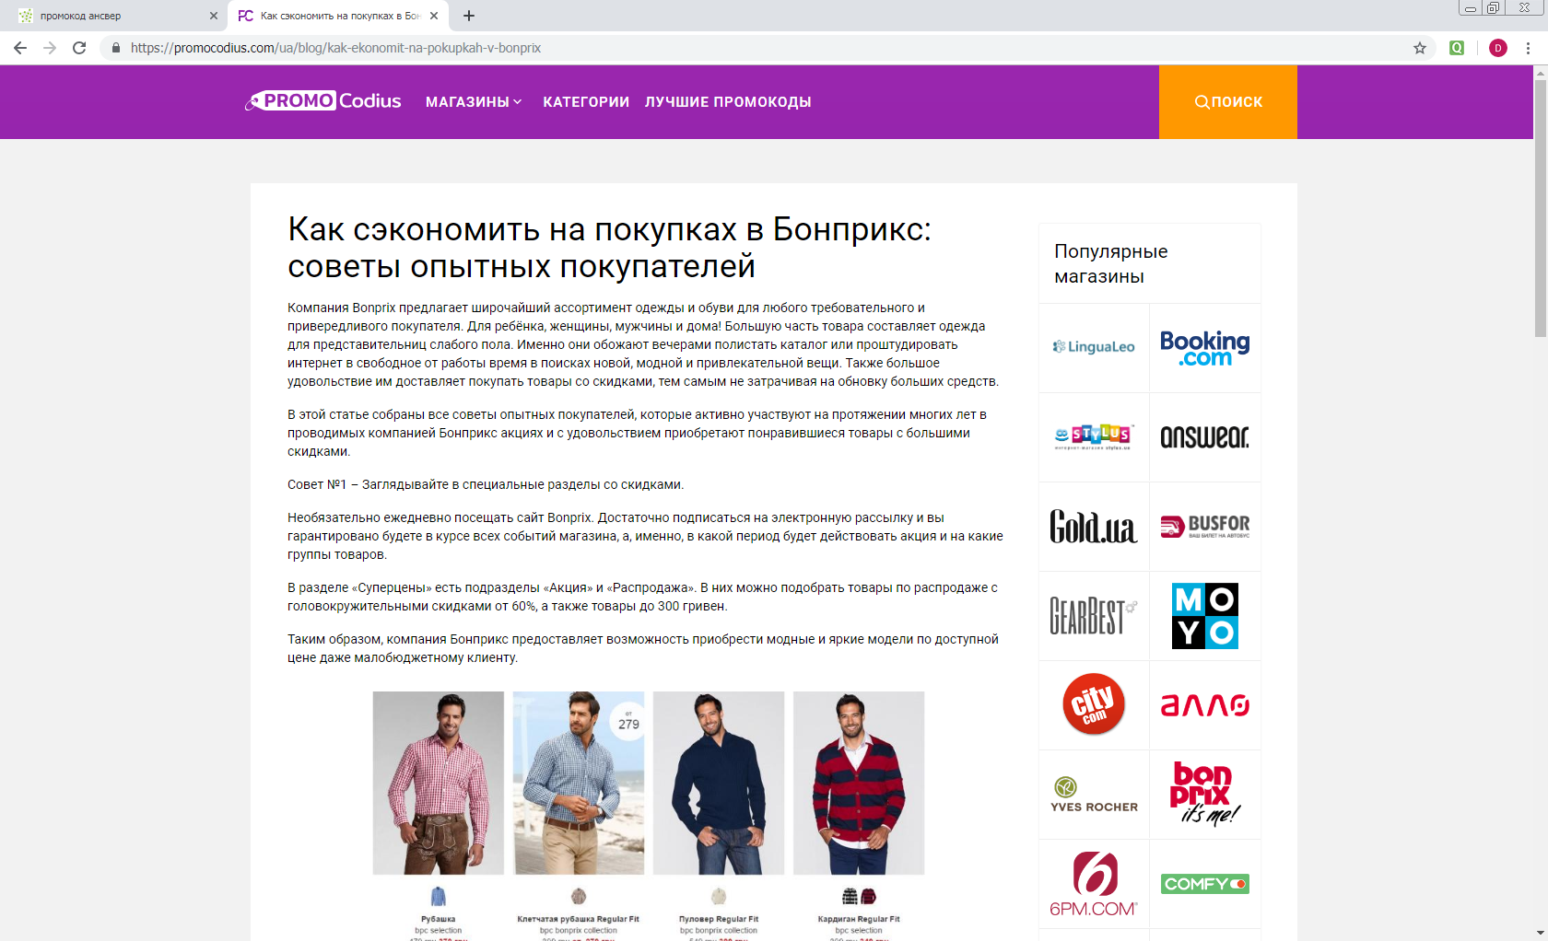Click the browser forward arrow

point(50,48)
